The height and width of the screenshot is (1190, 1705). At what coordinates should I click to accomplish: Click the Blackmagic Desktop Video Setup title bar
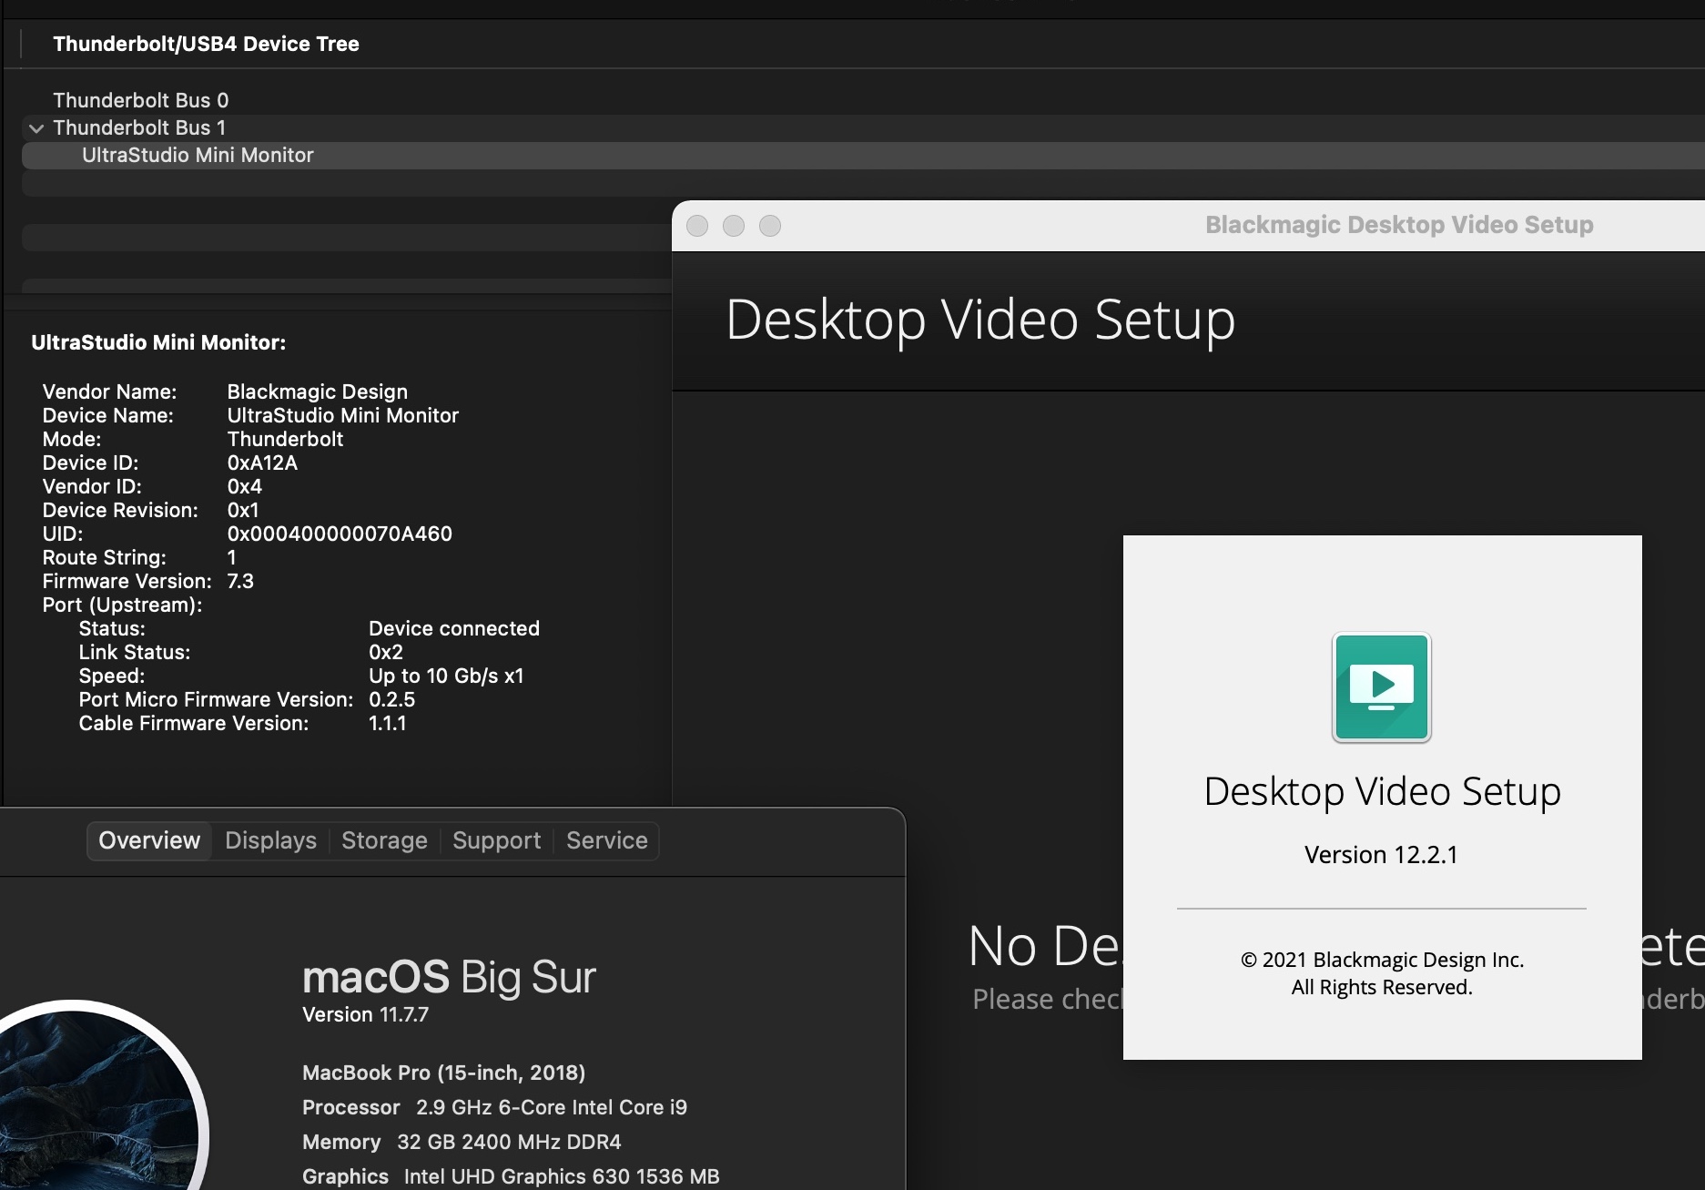(x=1188, y=225)
